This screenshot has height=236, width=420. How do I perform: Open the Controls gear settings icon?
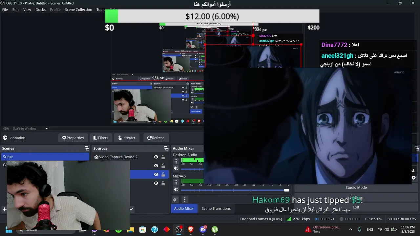click(413, 178)
